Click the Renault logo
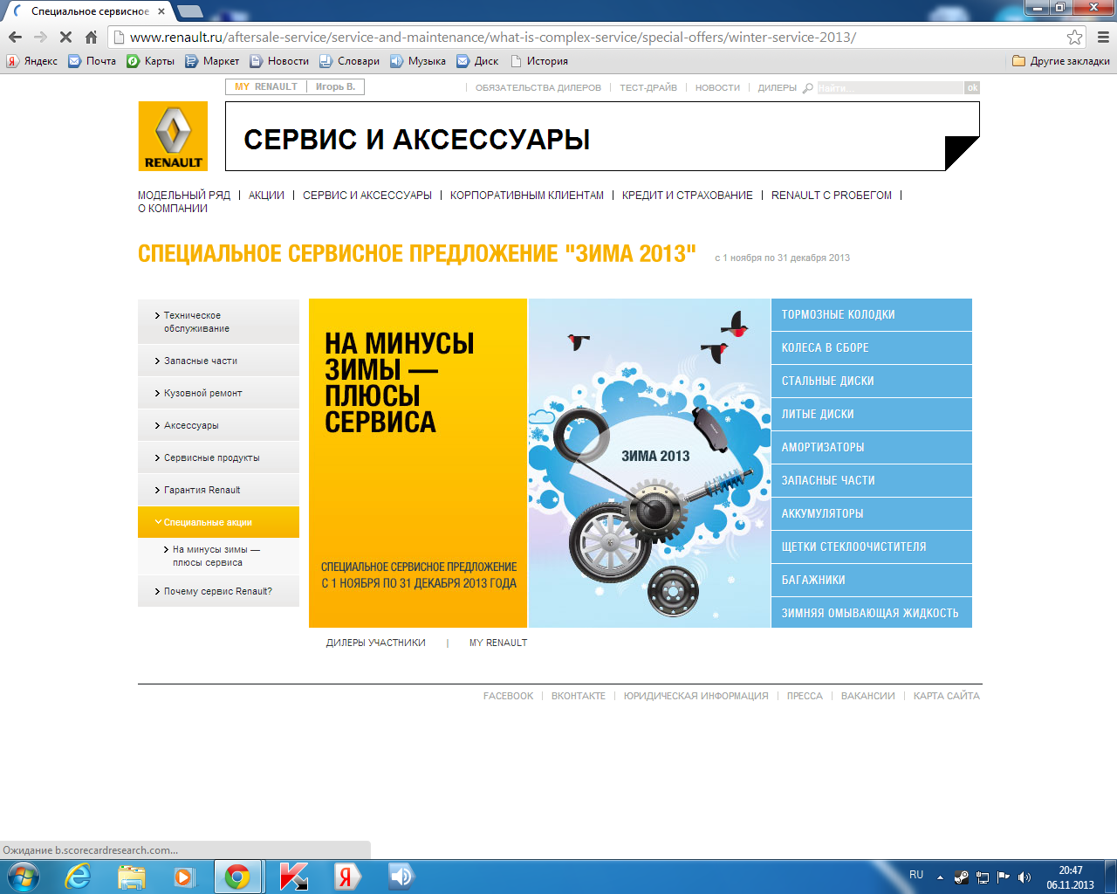This screenshot has width=1117, height=894. 173,135
